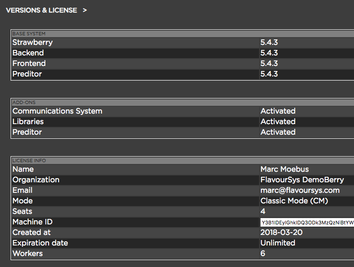
Task: Click the FlavourSys DemoBerry organization value
Action: [302, 180]
